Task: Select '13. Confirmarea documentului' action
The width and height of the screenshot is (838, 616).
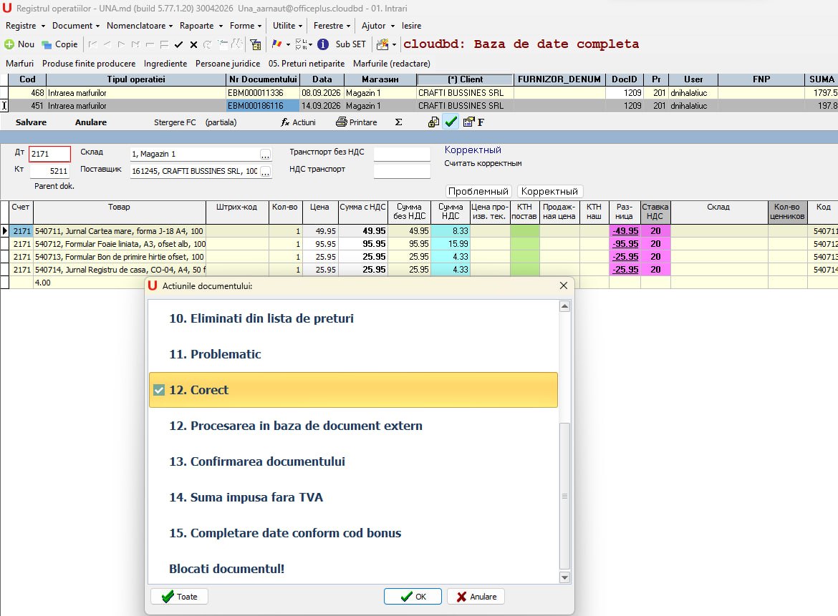Action: point(353,461)
